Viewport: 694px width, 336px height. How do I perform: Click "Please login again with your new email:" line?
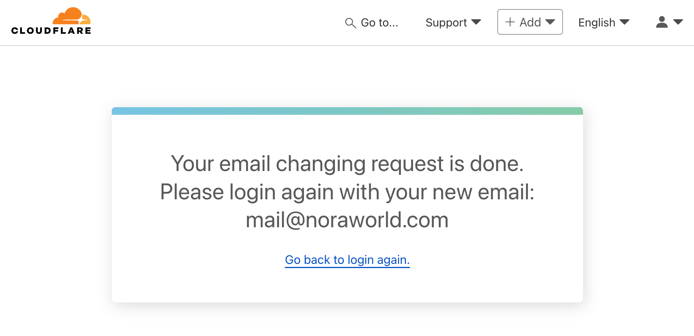coord(347,192)
